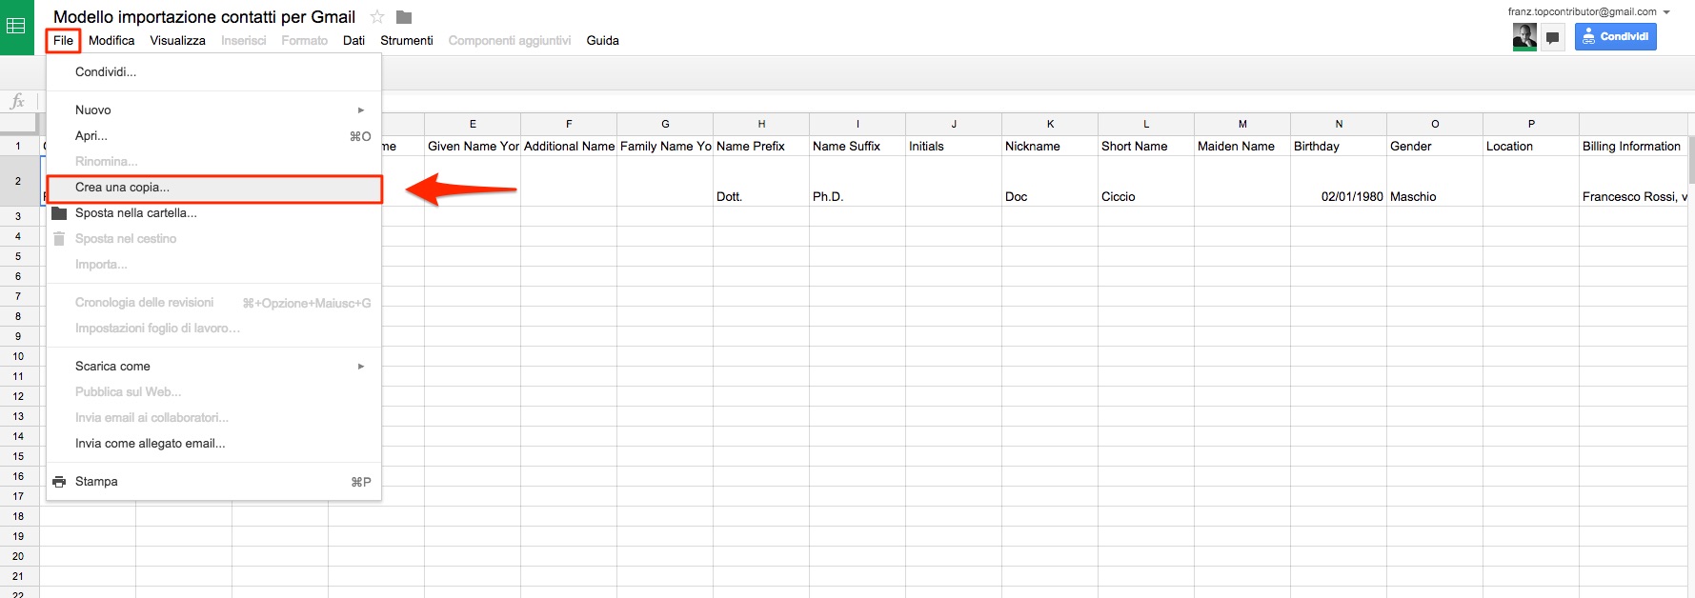1695x598 pixels.
Task: Choose Crea una copia...
Action: [x=213, y=188]
